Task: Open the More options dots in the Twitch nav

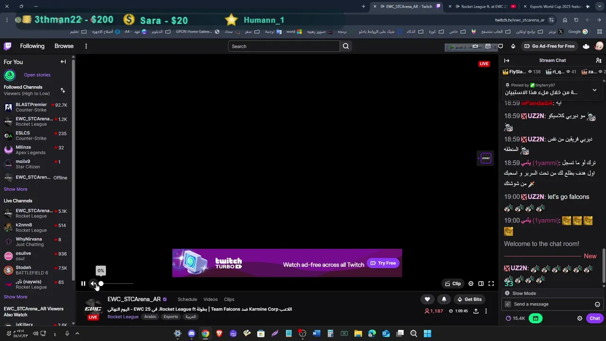Action: pyautogui.click(x=86, y=46)
